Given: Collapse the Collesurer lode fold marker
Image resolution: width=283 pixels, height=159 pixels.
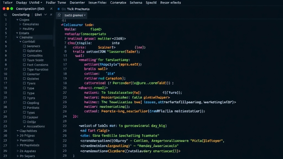Looking at the screenshot, I should pyautogui.click(x=62, y=25).
